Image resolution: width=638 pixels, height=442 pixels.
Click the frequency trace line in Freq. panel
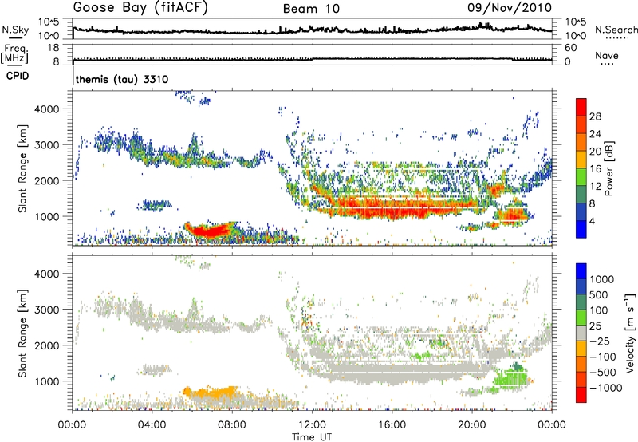pos(312,59)
